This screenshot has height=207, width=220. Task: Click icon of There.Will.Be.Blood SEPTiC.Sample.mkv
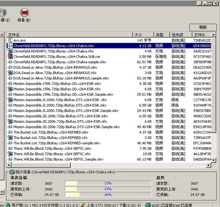[x=10, y=159]
